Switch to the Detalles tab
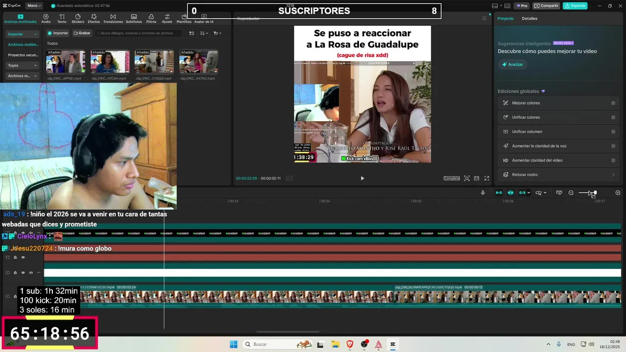626x352 pixels. pyautogui.click(x=530, y=19)
